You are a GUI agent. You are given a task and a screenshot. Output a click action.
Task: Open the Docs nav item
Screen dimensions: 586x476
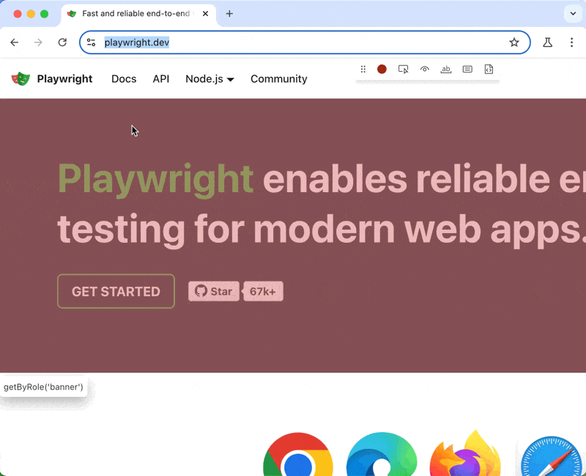124,79
